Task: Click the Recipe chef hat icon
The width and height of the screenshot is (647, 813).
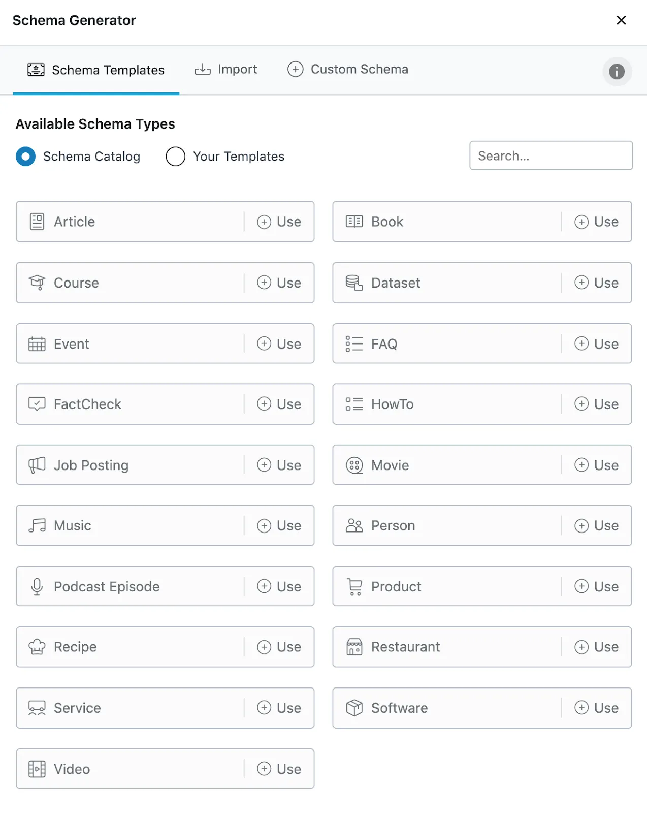Action: [37, 647]
